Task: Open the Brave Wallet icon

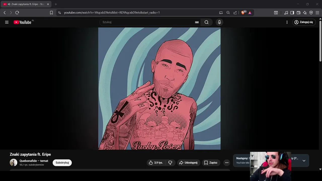Action: tap(299, 13)
